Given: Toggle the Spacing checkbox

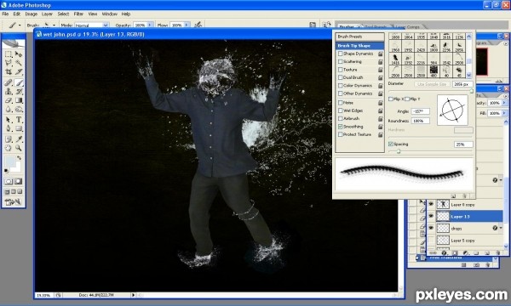Looking at the screenshot, I should pyautogui.click(x=391, y=144).
